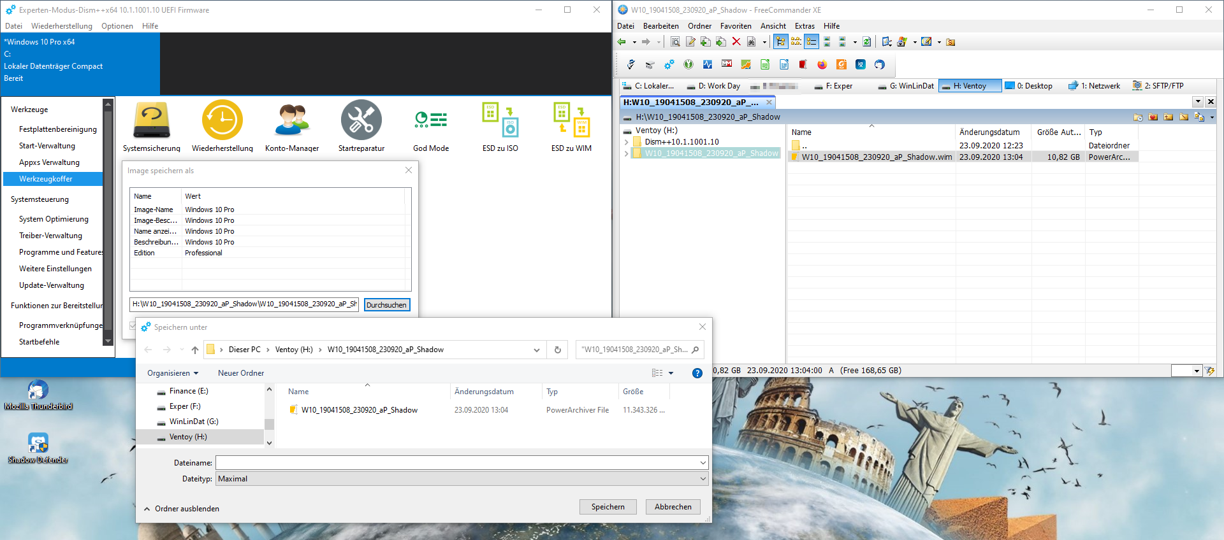The height and width of the screenshot is (540, 1224).
Task: Open folder favorites heart icon in FreeCommander
Action: pos(1153,117)
